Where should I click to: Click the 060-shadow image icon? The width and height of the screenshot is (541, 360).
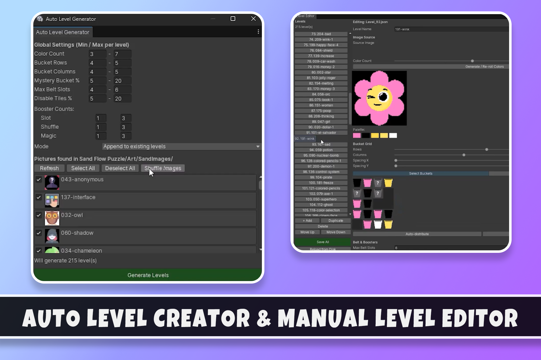click(x=52, y=236)
